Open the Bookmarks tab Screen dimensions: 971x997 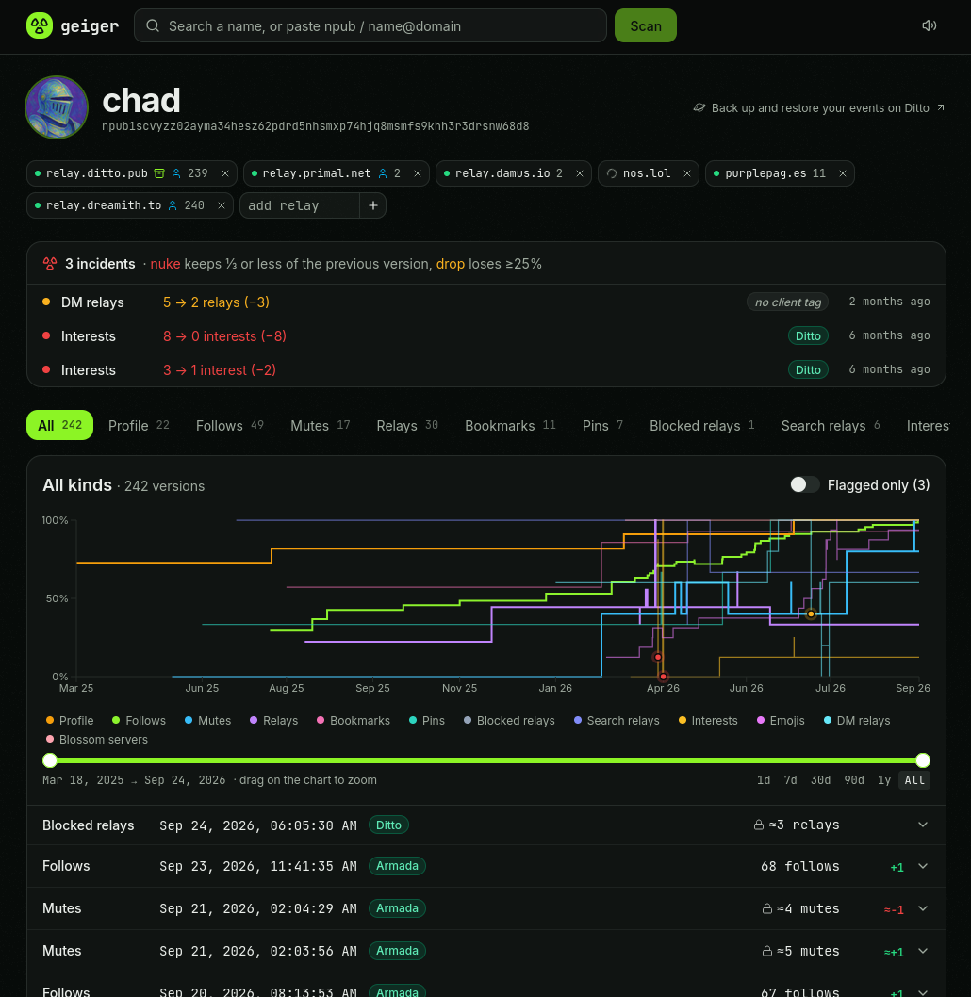510,425
